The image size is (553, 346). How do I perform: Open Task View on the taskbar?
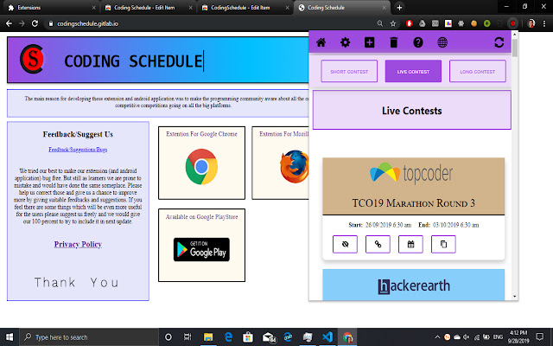tap(188, 336)
